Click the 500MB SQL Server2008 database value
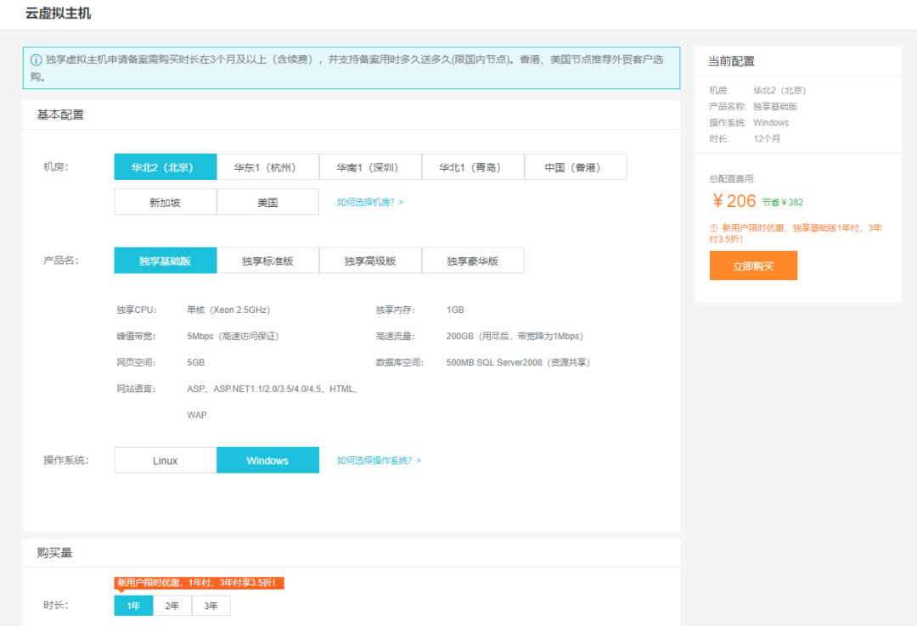This screenshot has width=917, height=626. click(518, 362)
